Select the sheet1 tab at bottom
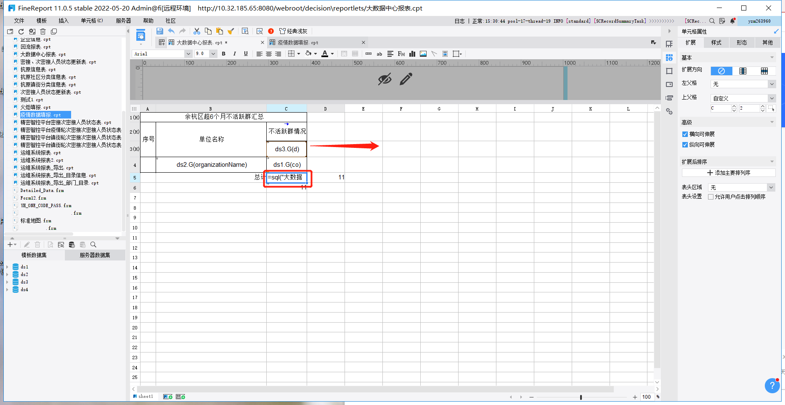Viewport: 785px width, 405px height. pos(143,396)
